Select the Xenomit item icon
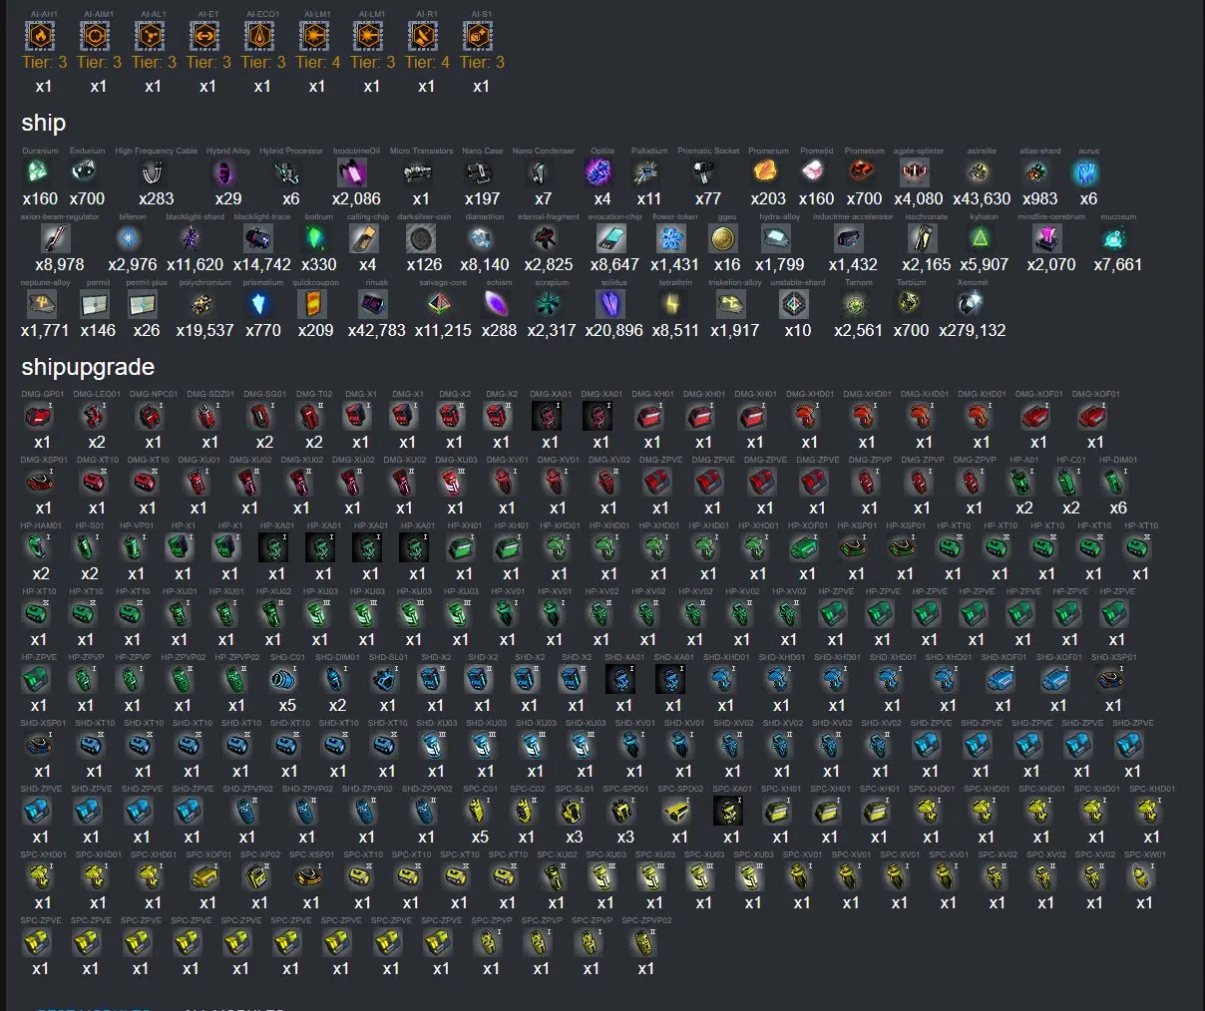1205x1011 pixels. pyautogui.click(x=971, y=304)
